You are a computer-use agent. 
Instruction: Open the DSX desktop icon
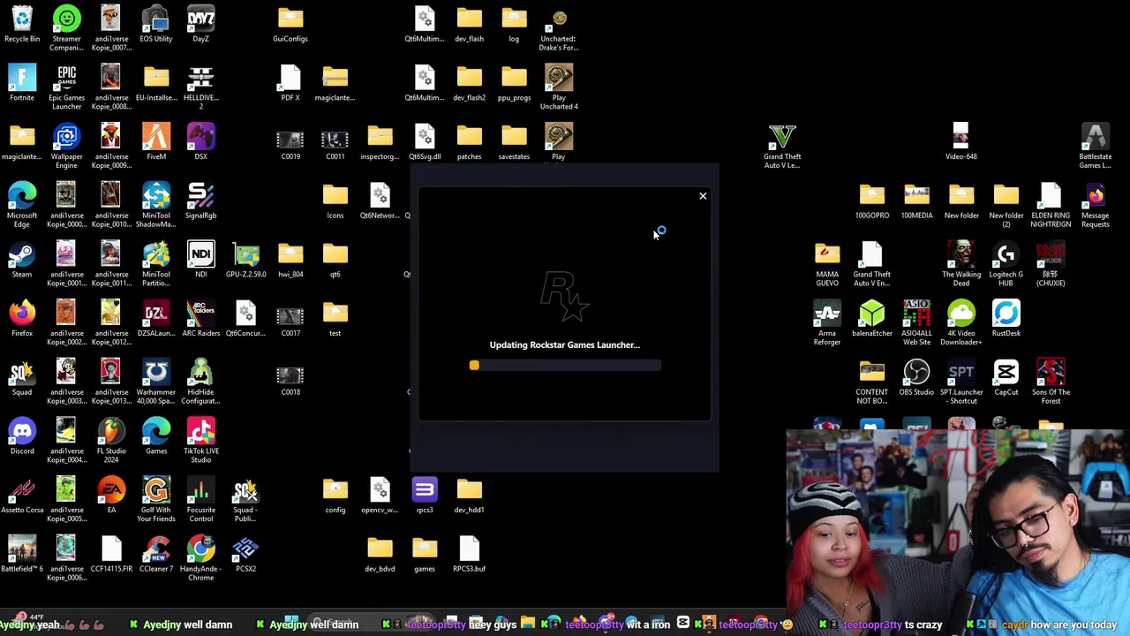pyautogui.click(x=200, y=142)
